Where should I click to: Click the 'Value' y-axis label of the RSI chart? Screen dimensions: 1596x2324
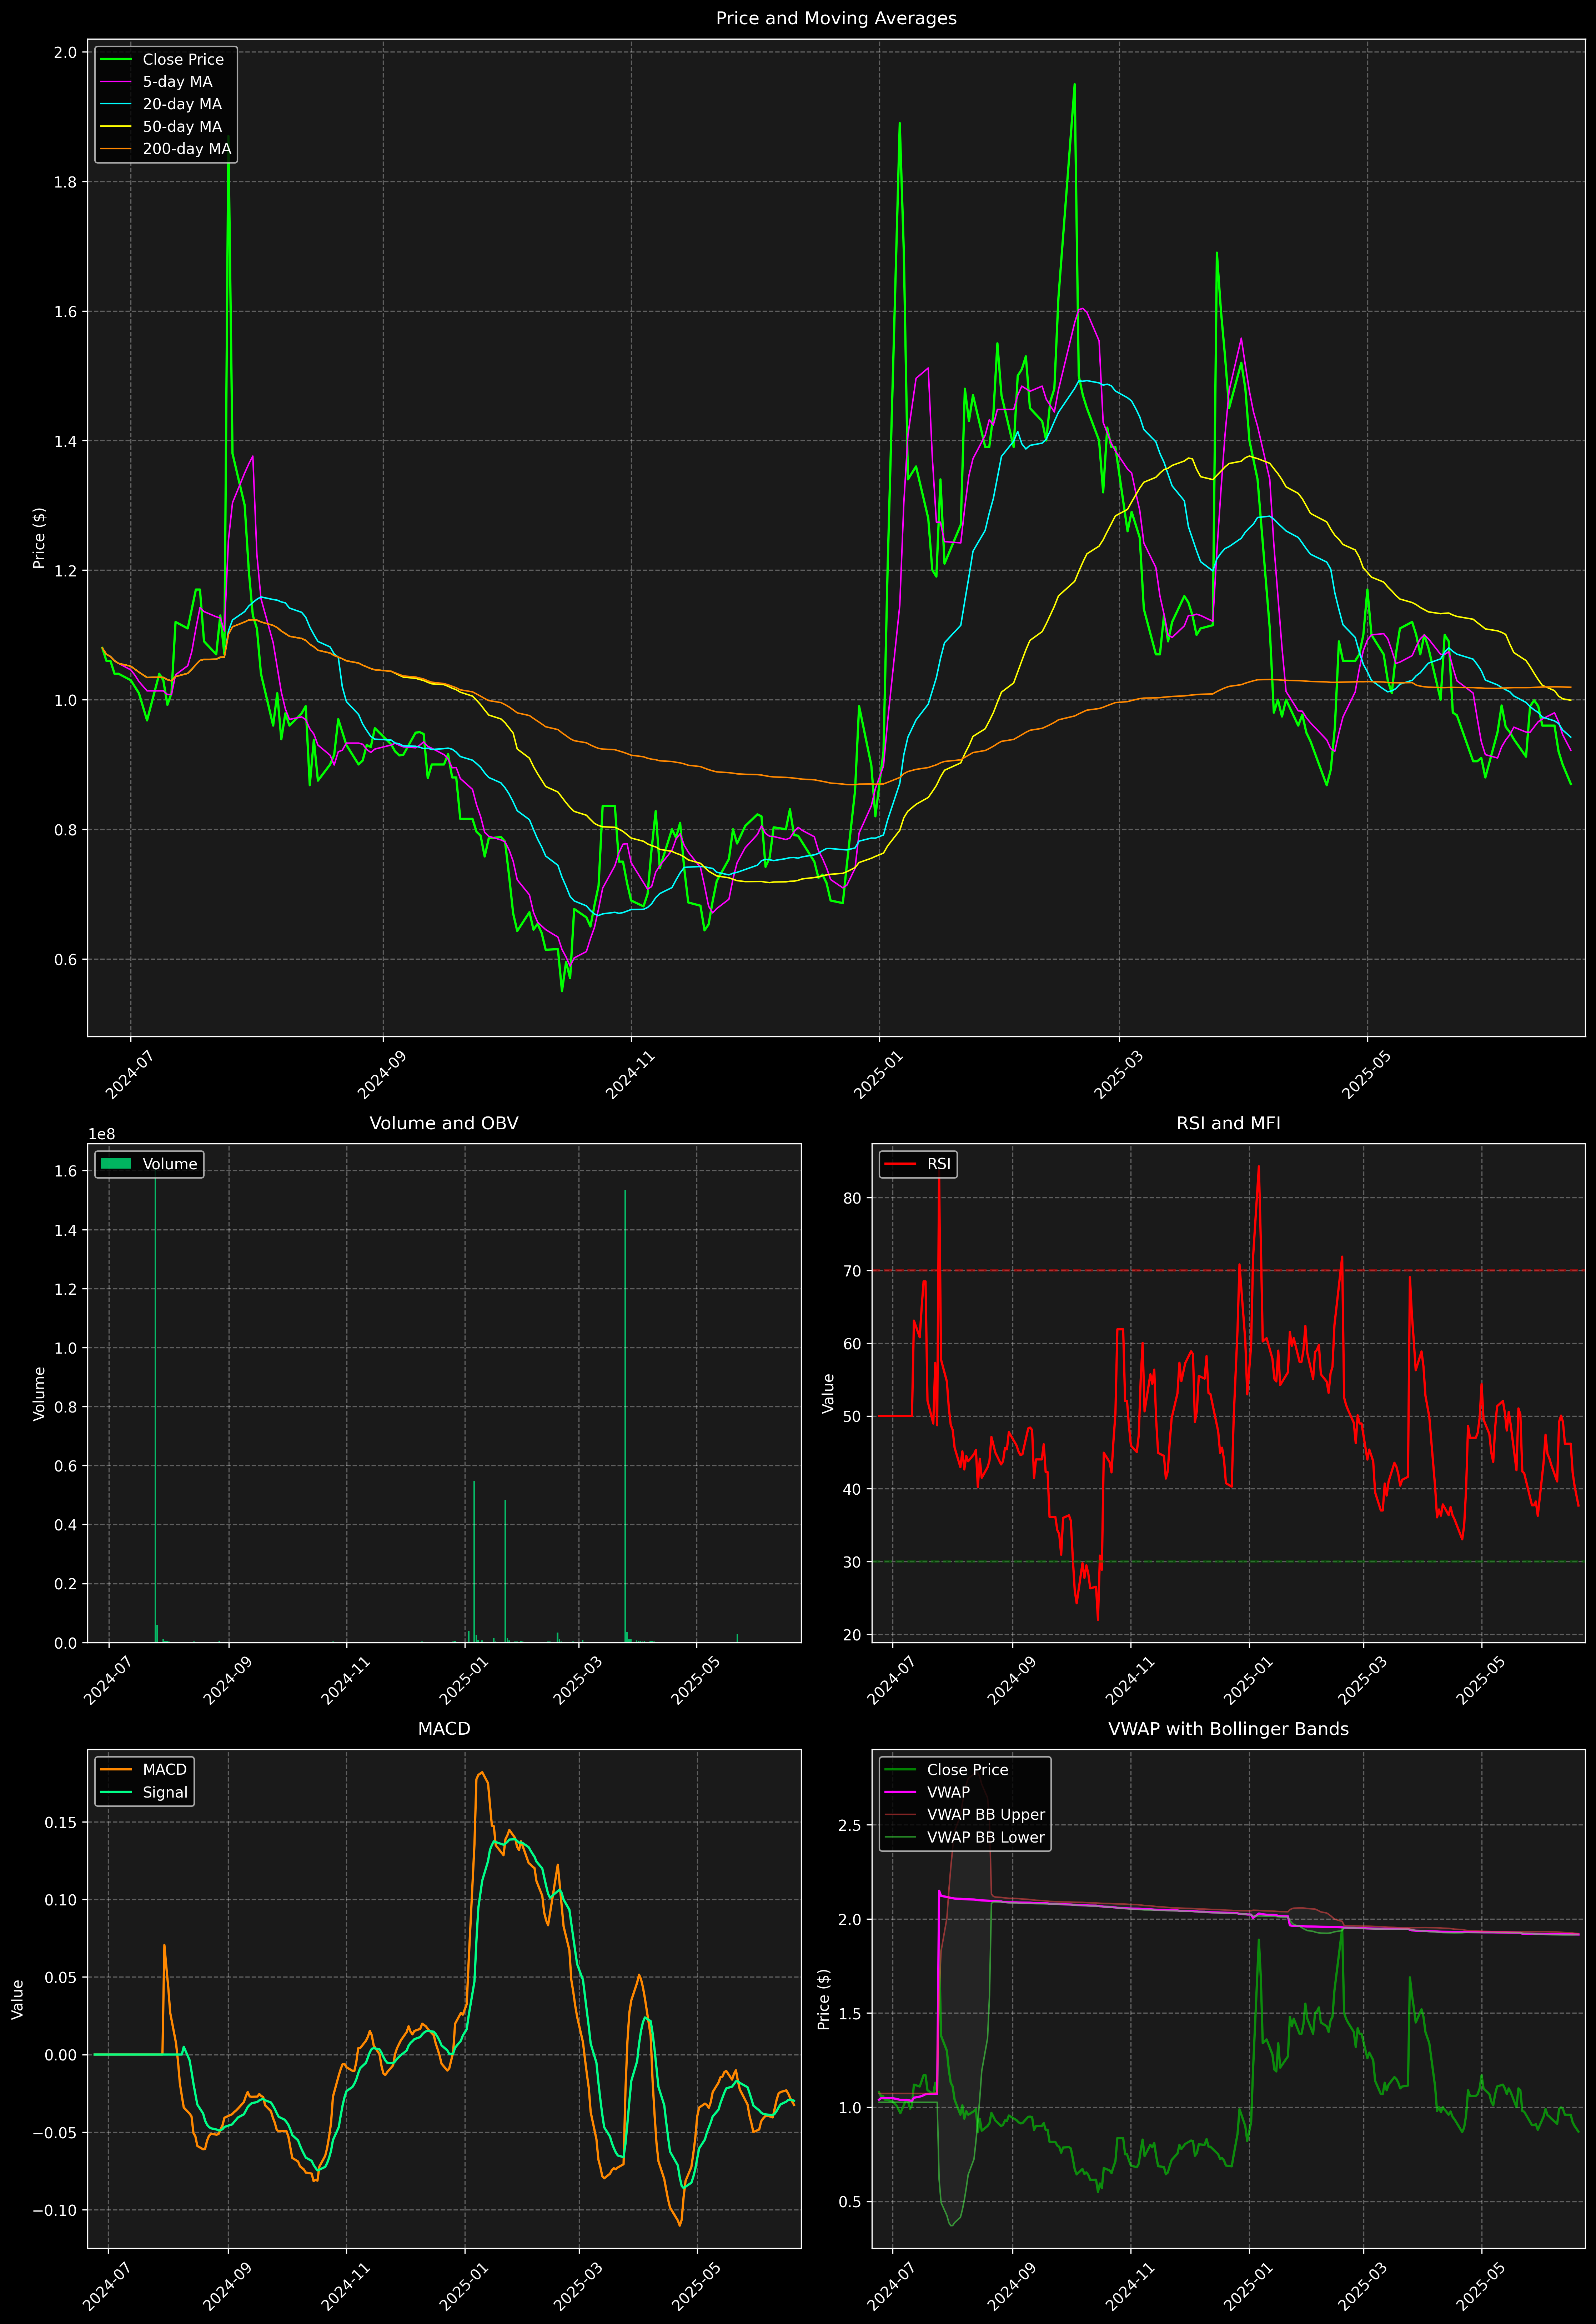[828, 1393]
